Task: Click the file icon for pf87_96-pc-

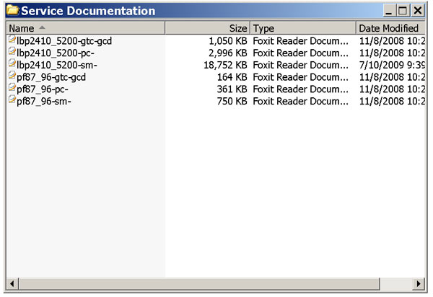Action: pos(12,88)
